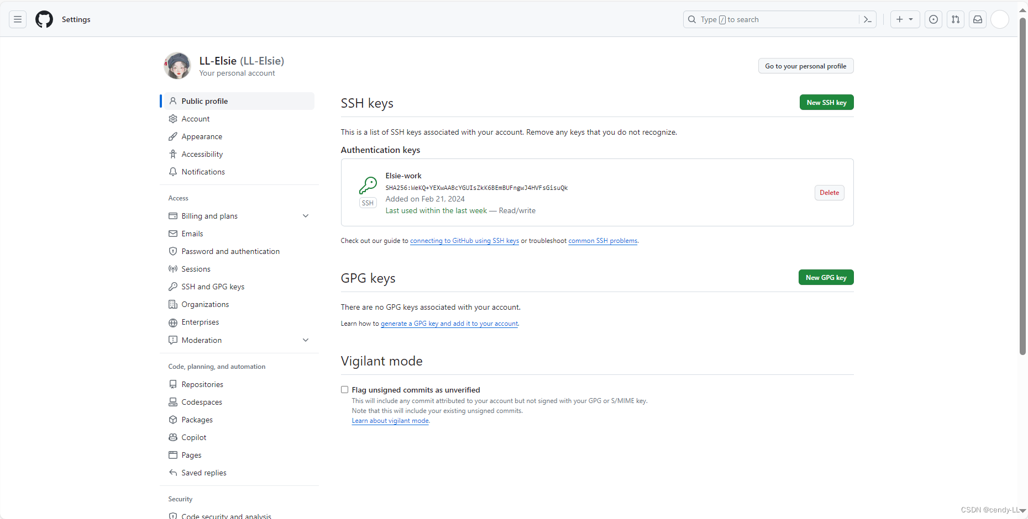The height and width of the screenshot is (519, 1028).
Task: Click the SHA256 fingerprint text
Action: [x=476, y=188]
